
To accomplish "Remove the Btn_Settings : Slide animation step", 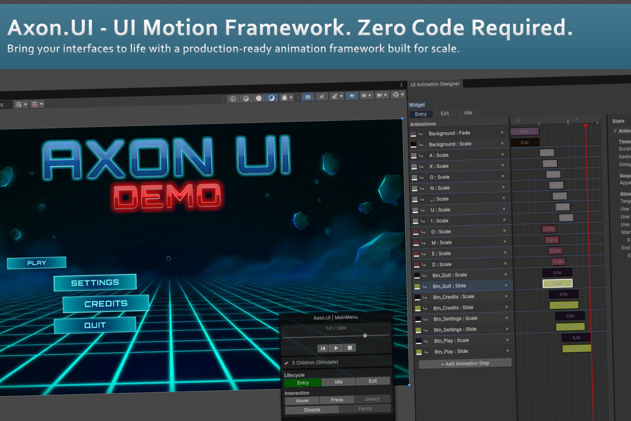I will tap(507, 329).
